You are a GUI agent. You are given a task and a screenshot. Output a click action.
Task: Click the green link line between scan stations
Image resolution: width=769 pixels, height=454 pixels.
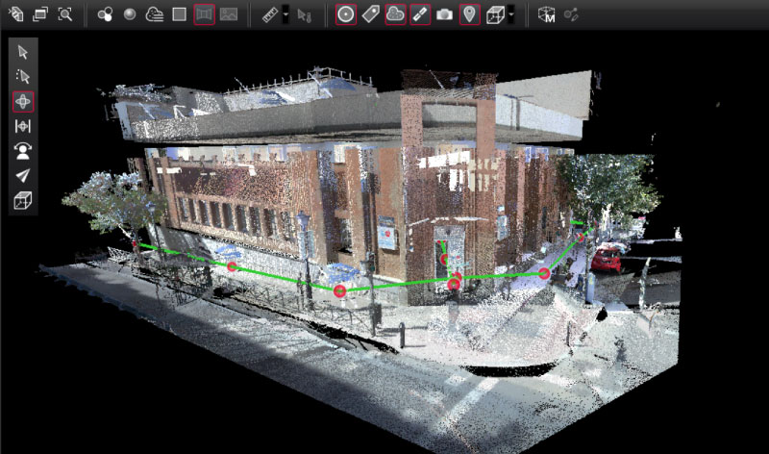[x=284, y=278]
